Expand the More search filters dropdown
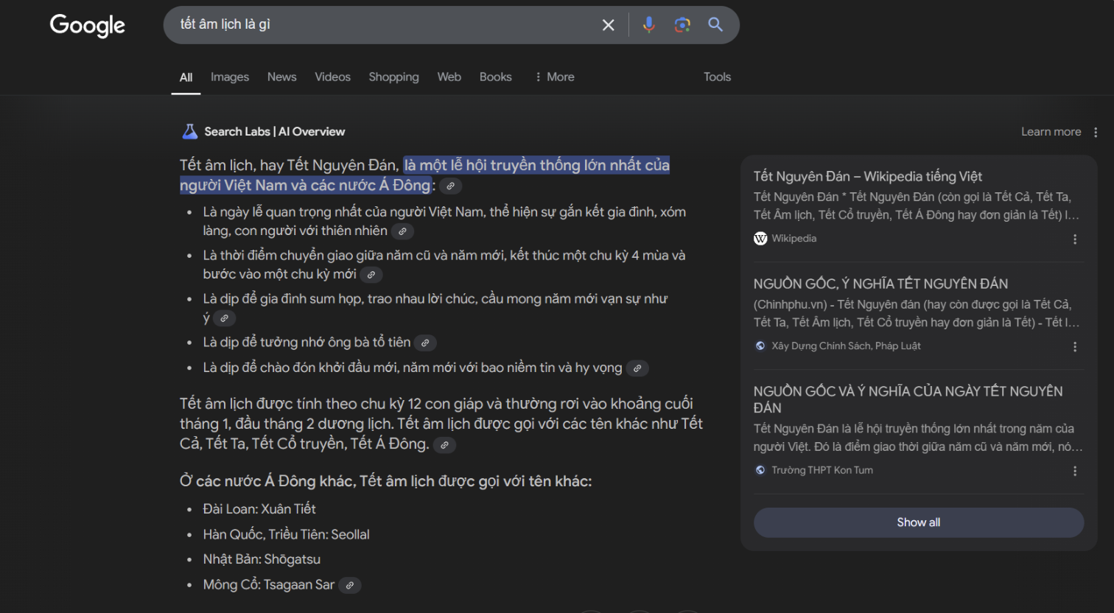Viewport: 1114px width, 613px height. [555, 77]
